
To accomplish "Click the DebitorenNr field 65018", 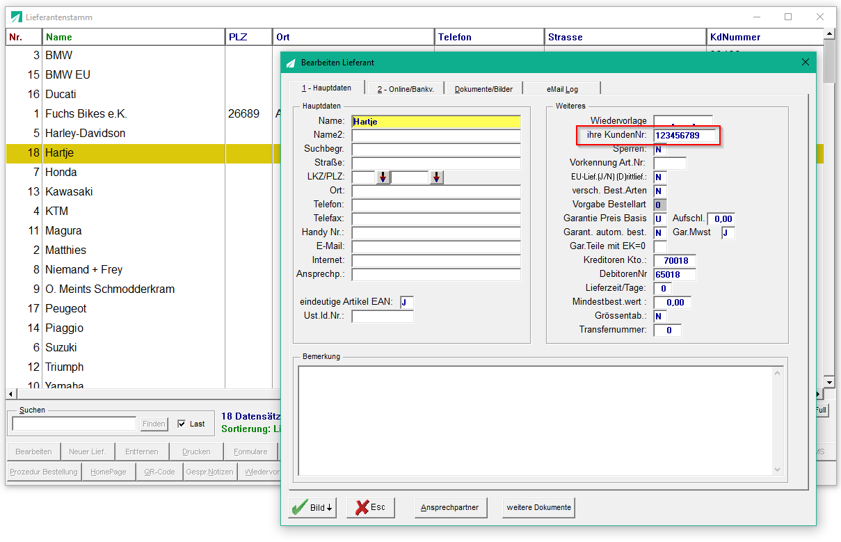I will pos(675,274).
